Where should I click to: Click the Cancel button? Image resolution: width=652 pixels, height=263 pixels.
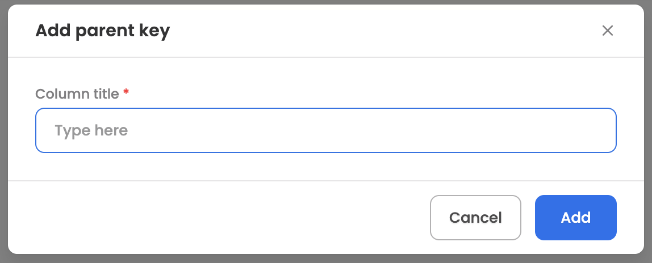(x=475, y=217)
